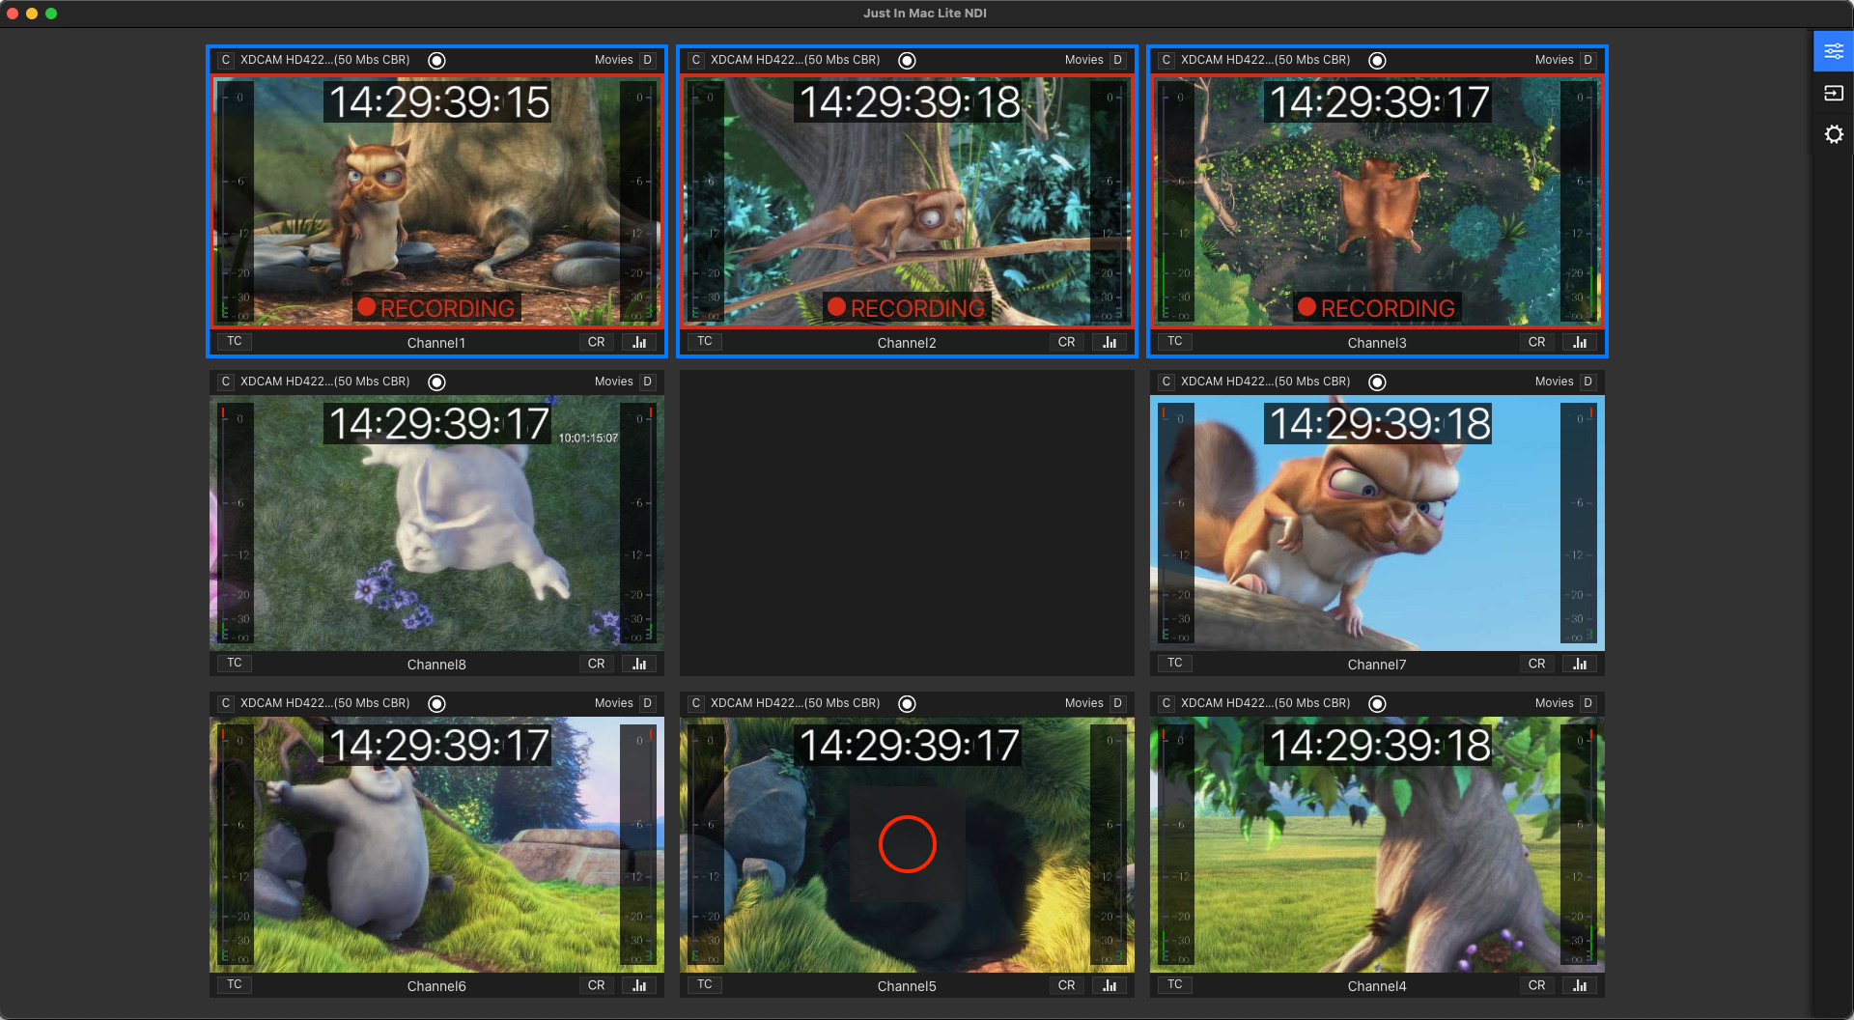Show audio meters for Channel7

tap(1580, 664)
